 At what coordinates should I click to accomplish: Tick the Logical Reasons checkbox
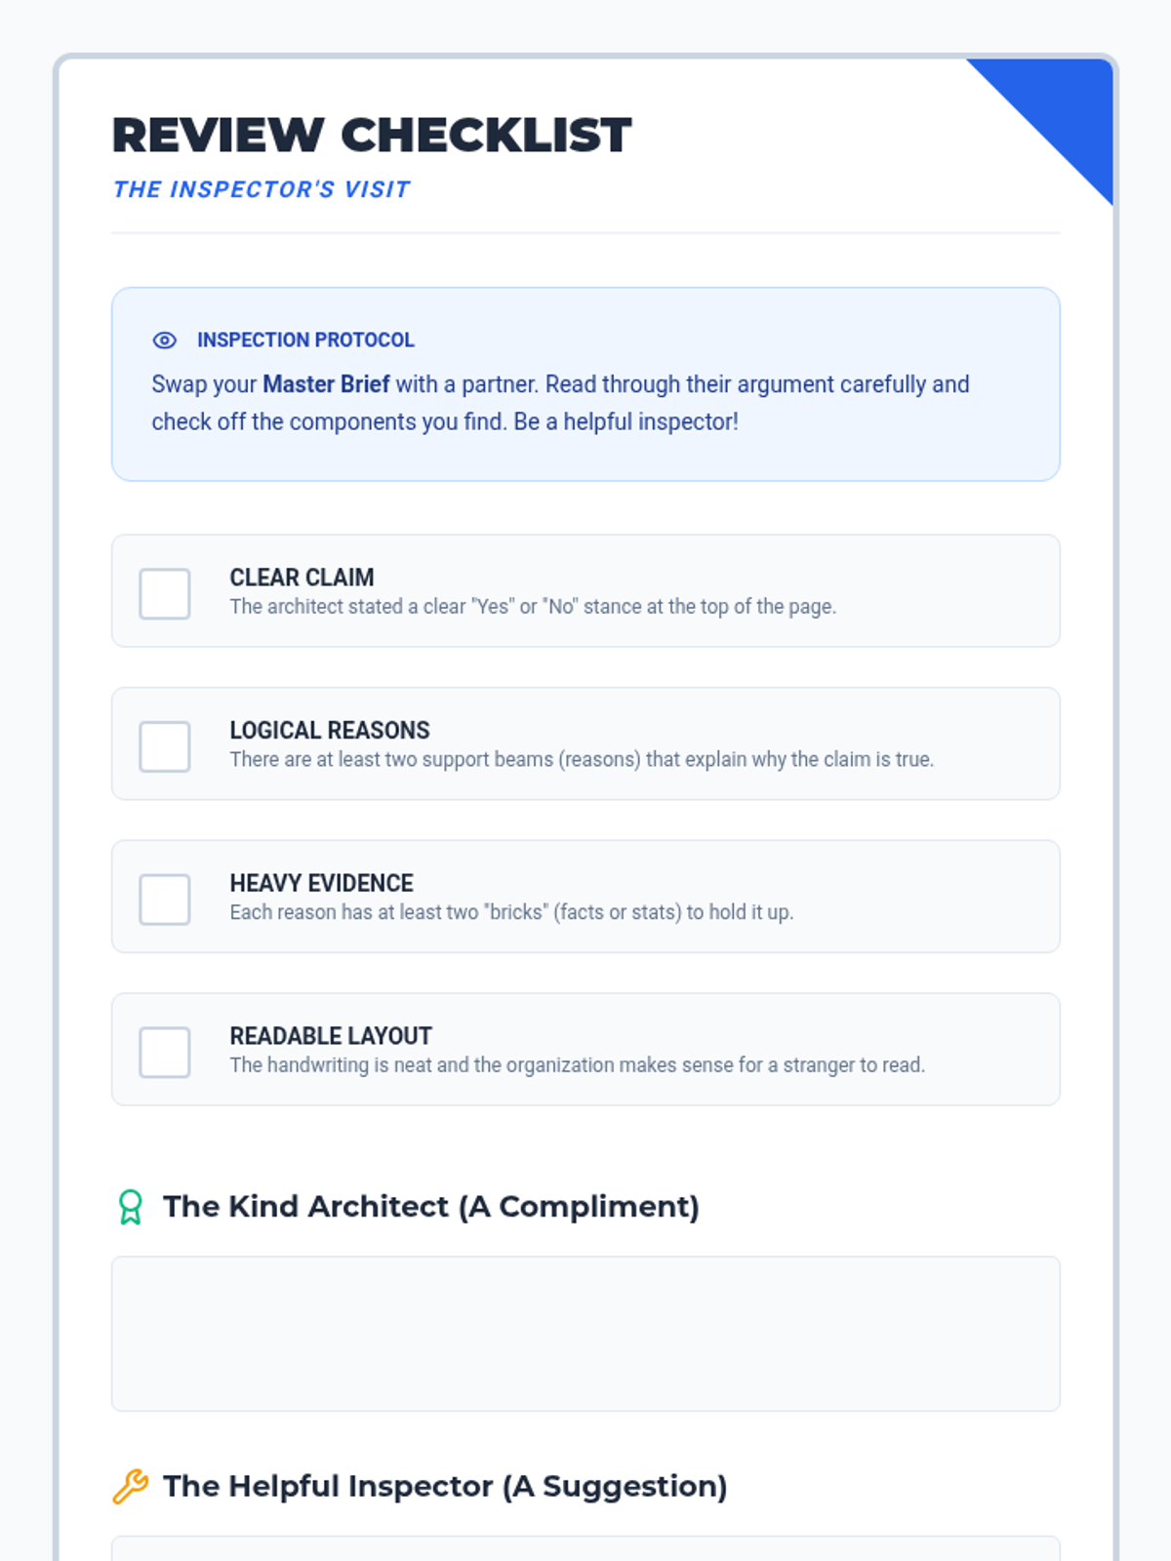point(165,746)
